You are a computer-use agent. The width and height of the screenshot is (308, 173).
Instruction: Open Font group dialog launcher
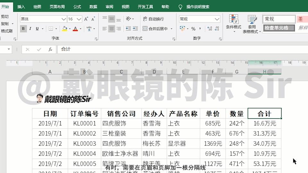point(96,39)
